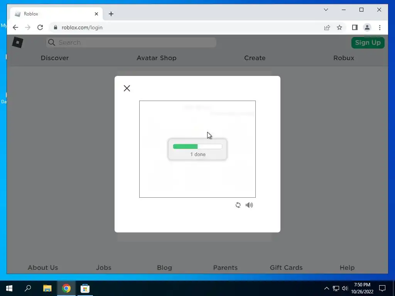
Task: Open Microsoft Store from taskbar
Action: tap(85, 288)
